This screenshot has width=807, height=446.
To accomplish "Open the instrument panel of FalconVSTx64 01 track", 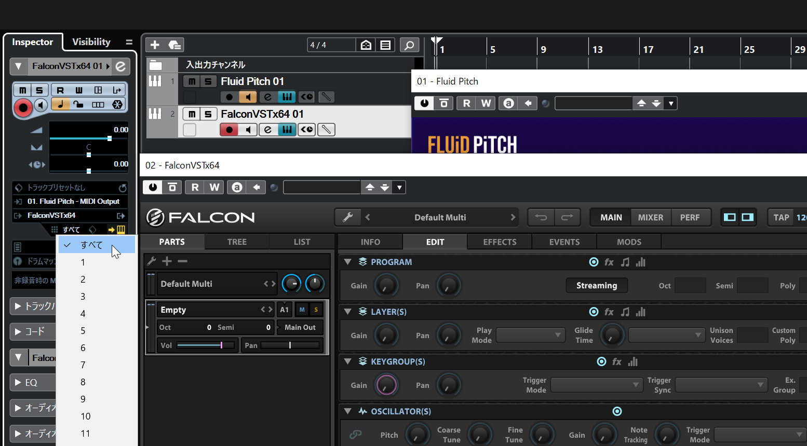I will (x=287, y=130).
